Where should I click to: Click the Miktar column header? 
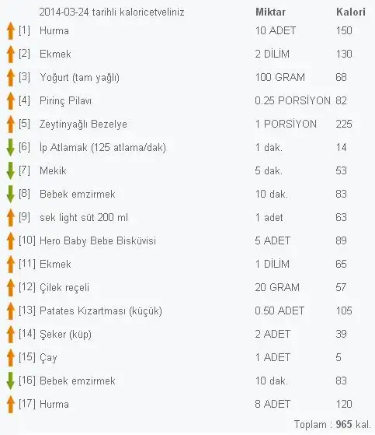click(270, 12)
